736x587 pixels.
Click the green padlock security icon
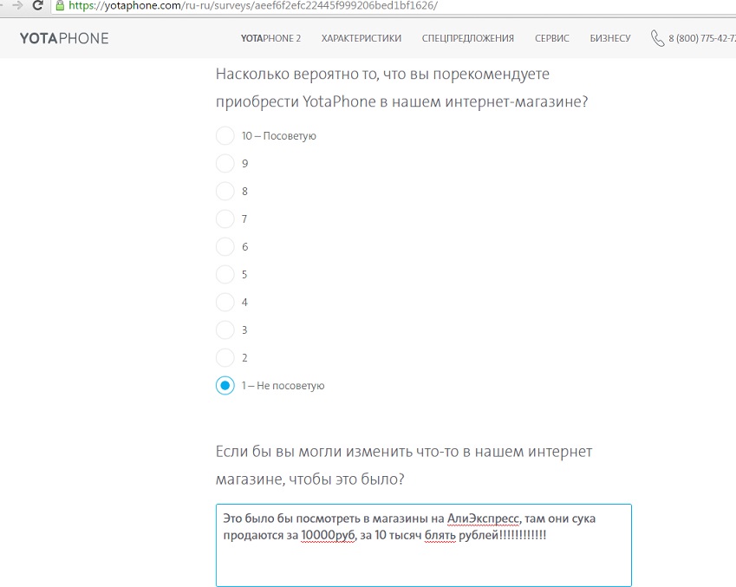(60, 5)
